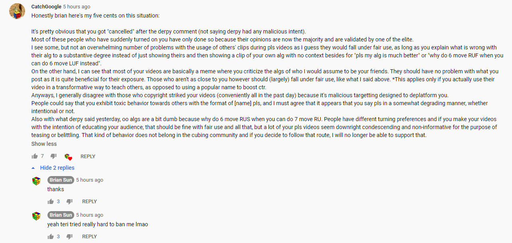Open Brian Sun name badge on second reply
This screenshot has width=512, height=243.
pyautogui.click(x=61, y=215)
